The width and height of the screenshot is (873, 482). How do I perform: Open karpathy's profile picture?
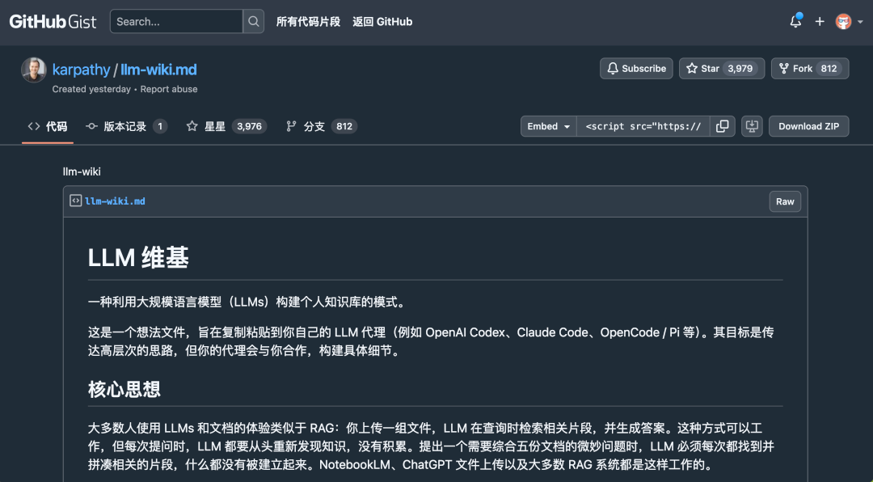34,70
